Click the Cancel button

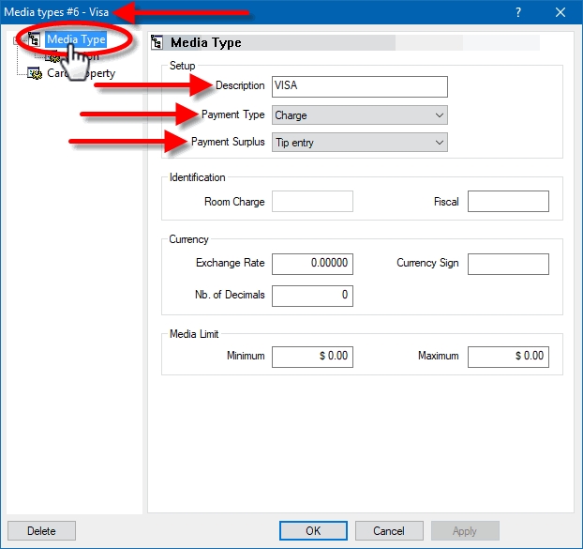click(x=389, y=531)
